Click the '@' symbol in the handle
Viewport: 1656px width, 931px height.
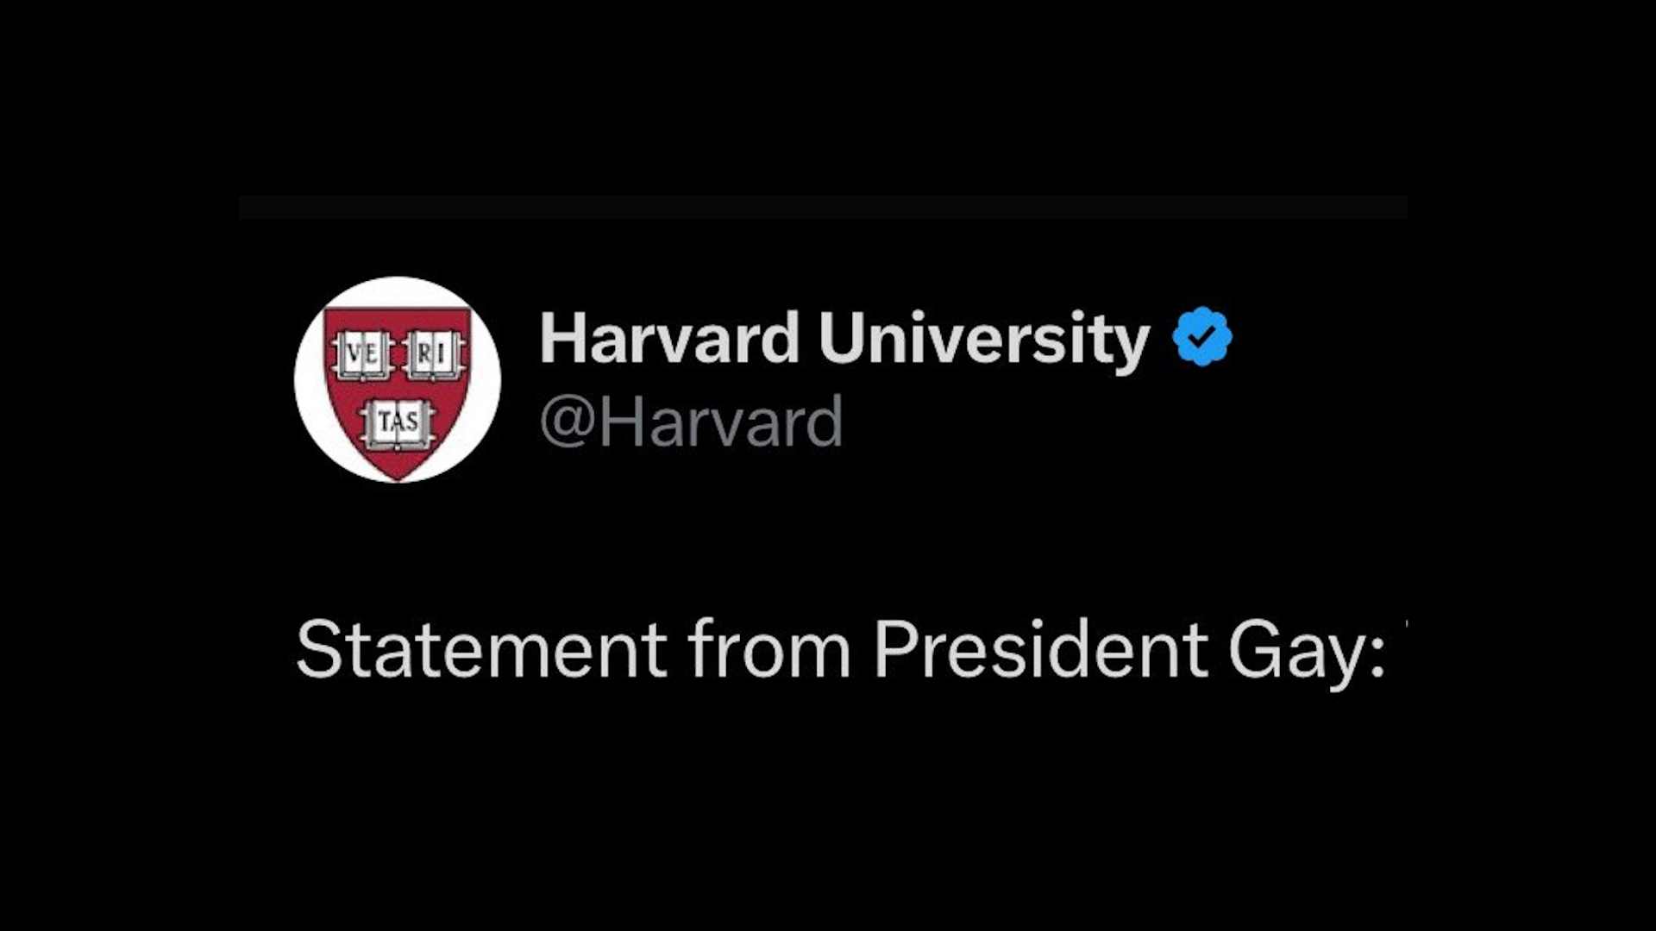coord(566,422)
